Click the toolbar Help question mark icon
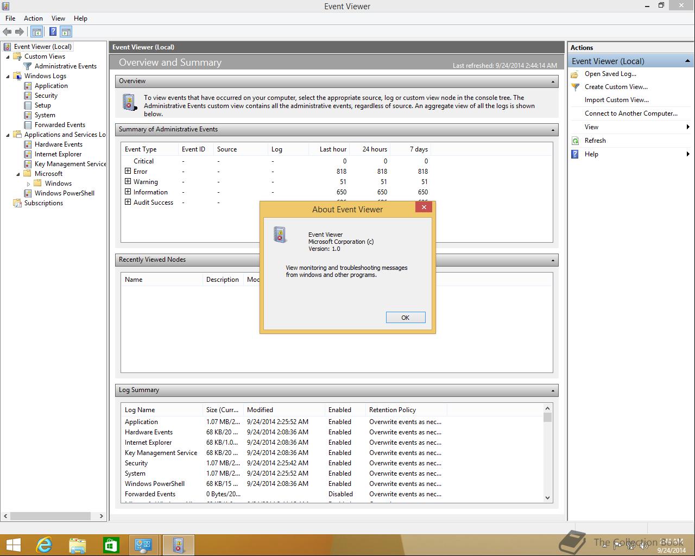 click(53, 32)
